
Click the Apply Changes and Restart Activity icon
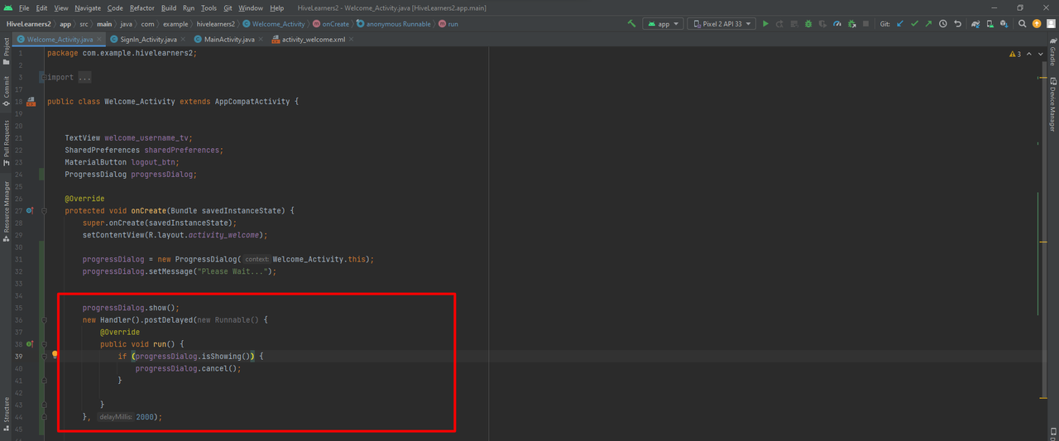click(x=779, y=24)
